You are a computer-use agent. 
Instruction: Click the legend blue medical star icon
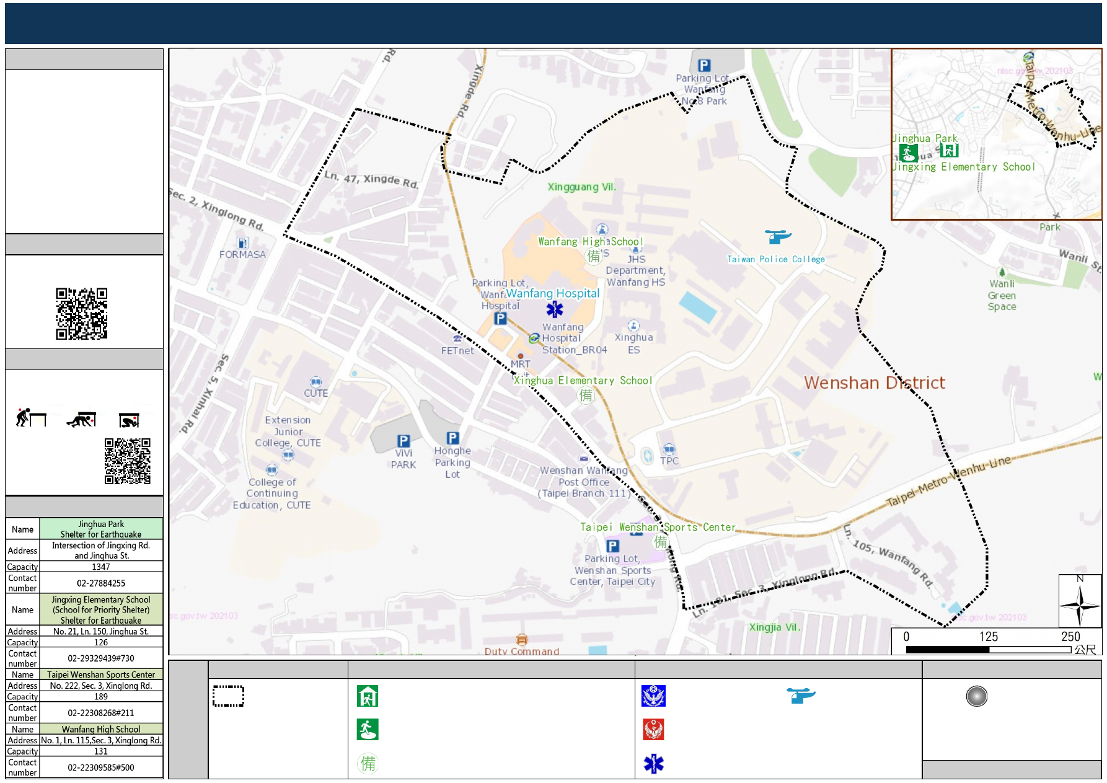pyautogui.click(x=653, y=764)
